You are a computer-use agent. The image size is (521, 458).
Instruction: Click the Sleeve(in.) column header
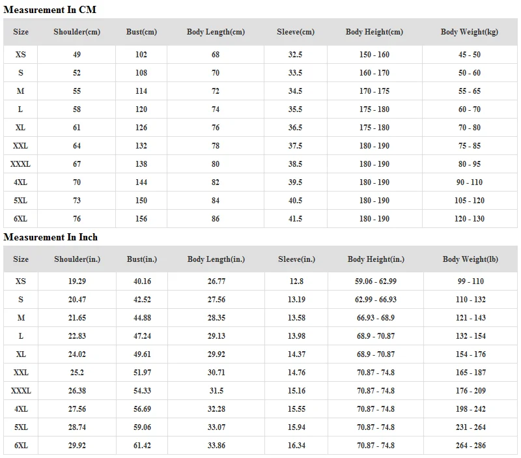[x=296, y=259]
